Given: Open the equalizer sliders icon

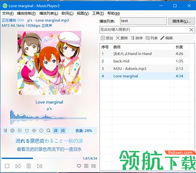Looking at the screenshot, I should tap(20, 131).
